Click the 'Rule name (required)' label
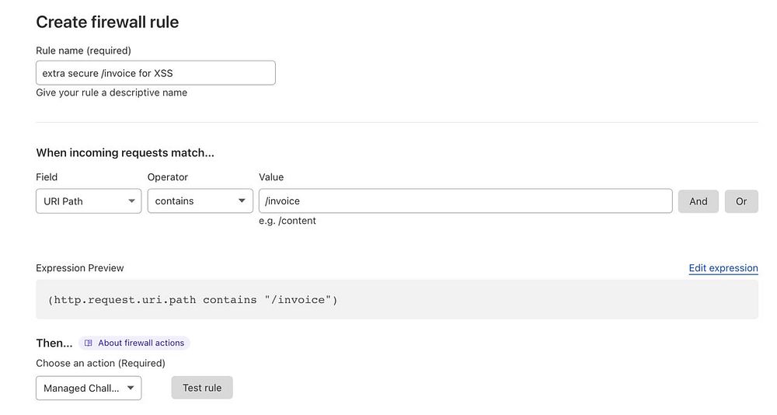777x415 pixels. (x=83, y=51)
